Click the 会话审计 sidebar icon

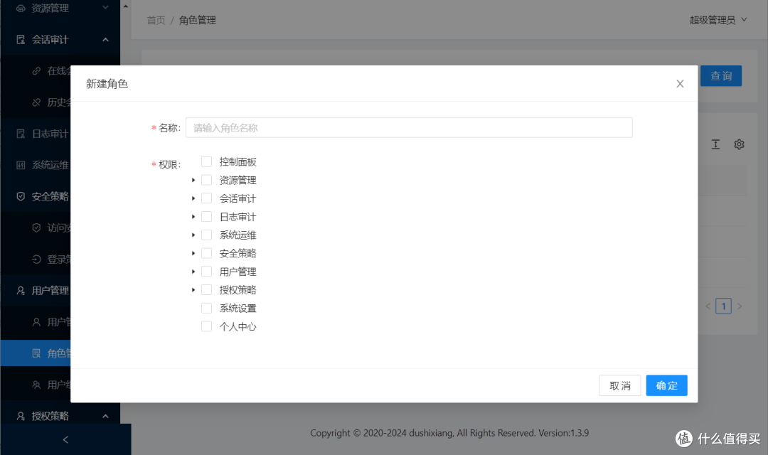coord(21,40)
